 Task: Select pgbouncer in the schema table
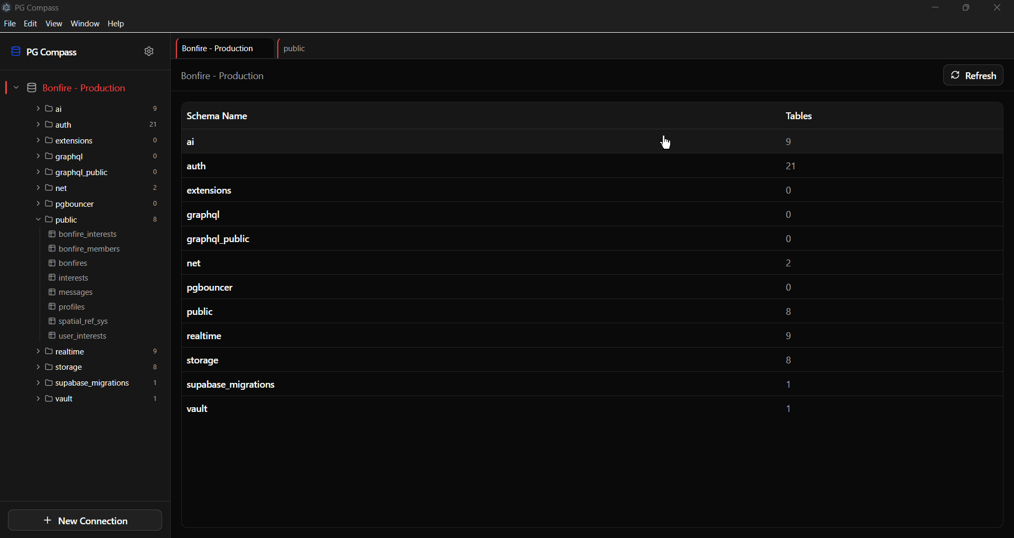[x=592, y=287]
